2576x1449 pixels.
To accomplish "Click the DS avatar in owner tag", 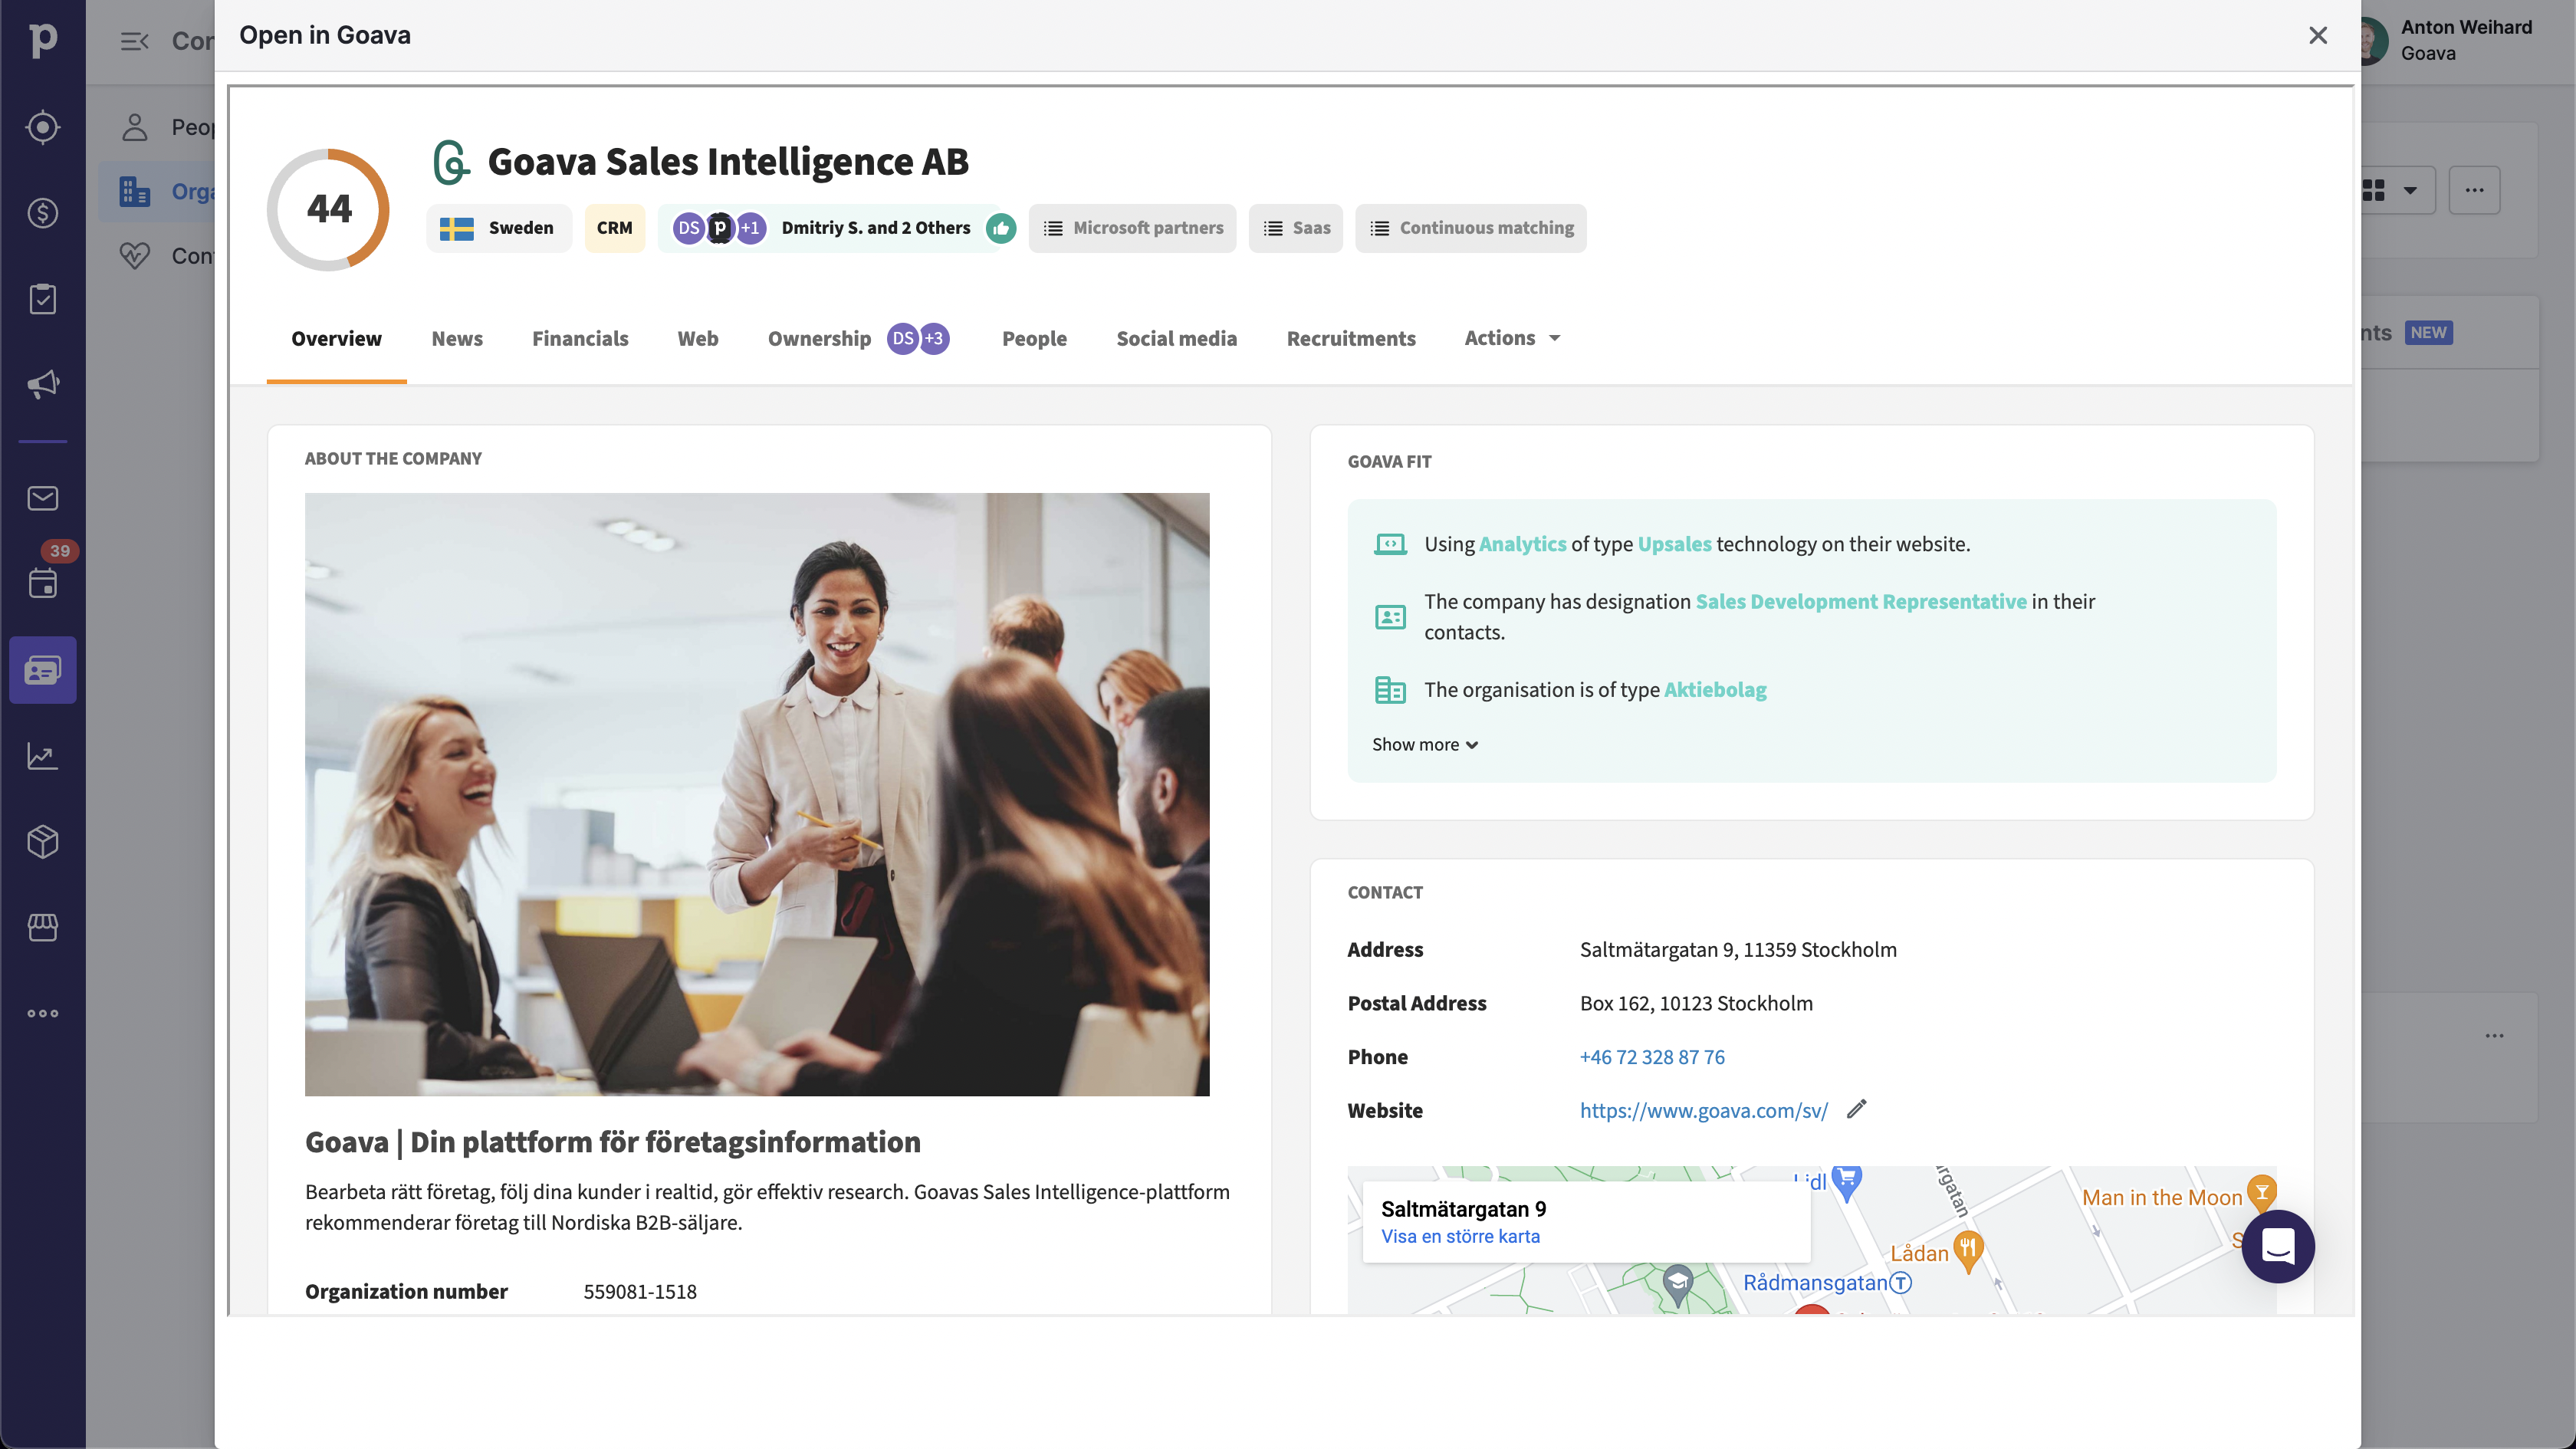I will (x=689, y=228).
